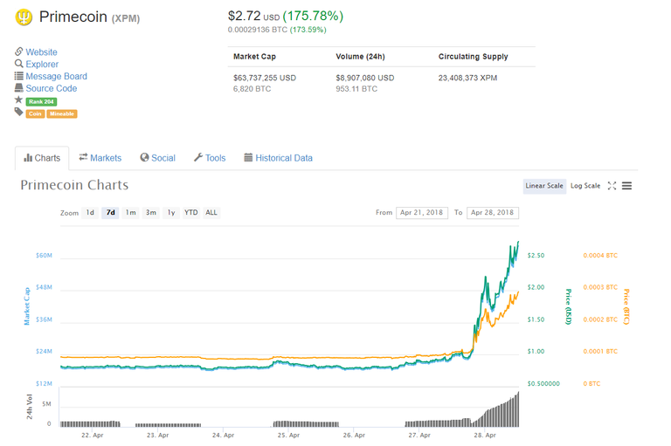671x446 pixels.
Task: Open the Message Board link
Action: pyautogui.click(x=57, y=76)
